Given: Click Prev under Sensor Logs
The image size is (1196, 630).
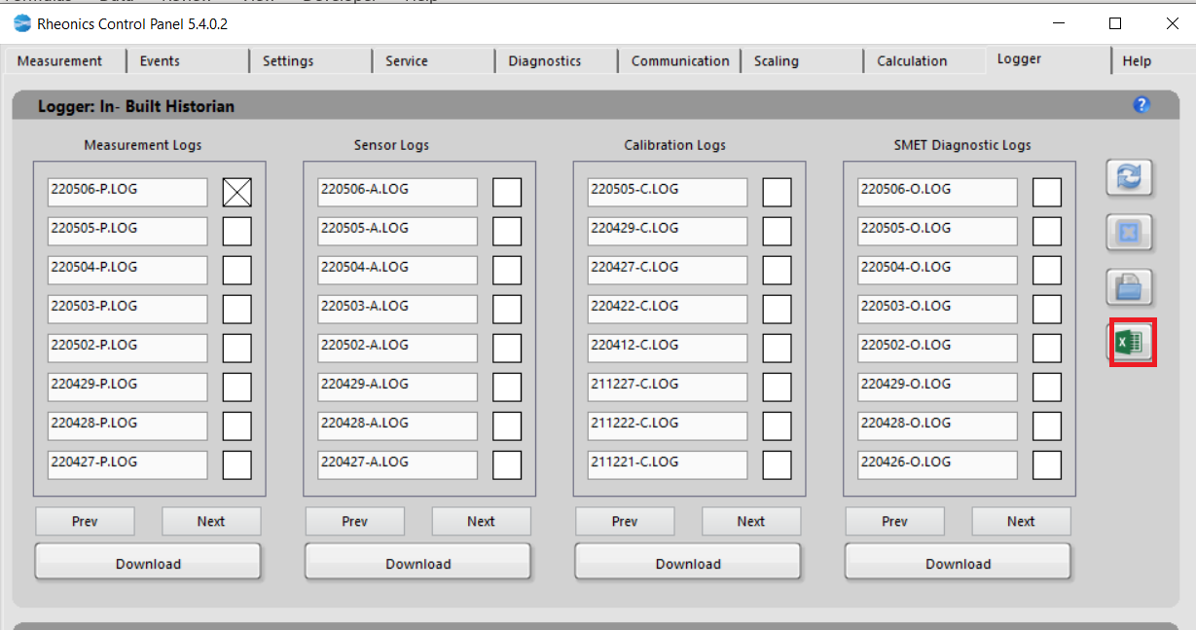Looking at the screenshot, I should coord(355,521).
